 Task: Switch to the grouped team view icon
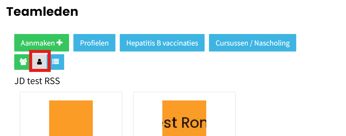click(23, 62)
